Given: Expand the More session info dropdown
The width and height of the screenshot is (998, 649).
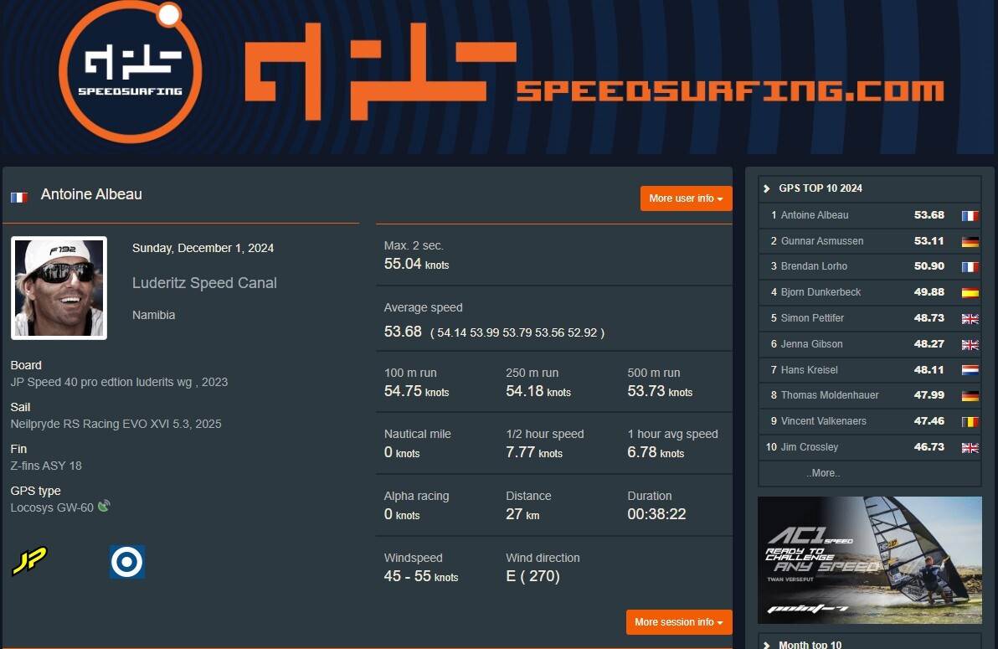Looking at the screenshot, I should coord(679,622).
